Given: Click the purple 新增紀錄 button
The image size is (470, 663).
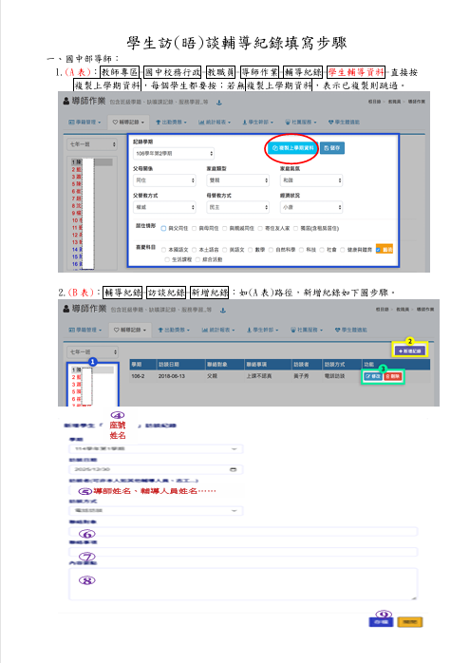Looking at the screenshot, I should click(409, 351).
